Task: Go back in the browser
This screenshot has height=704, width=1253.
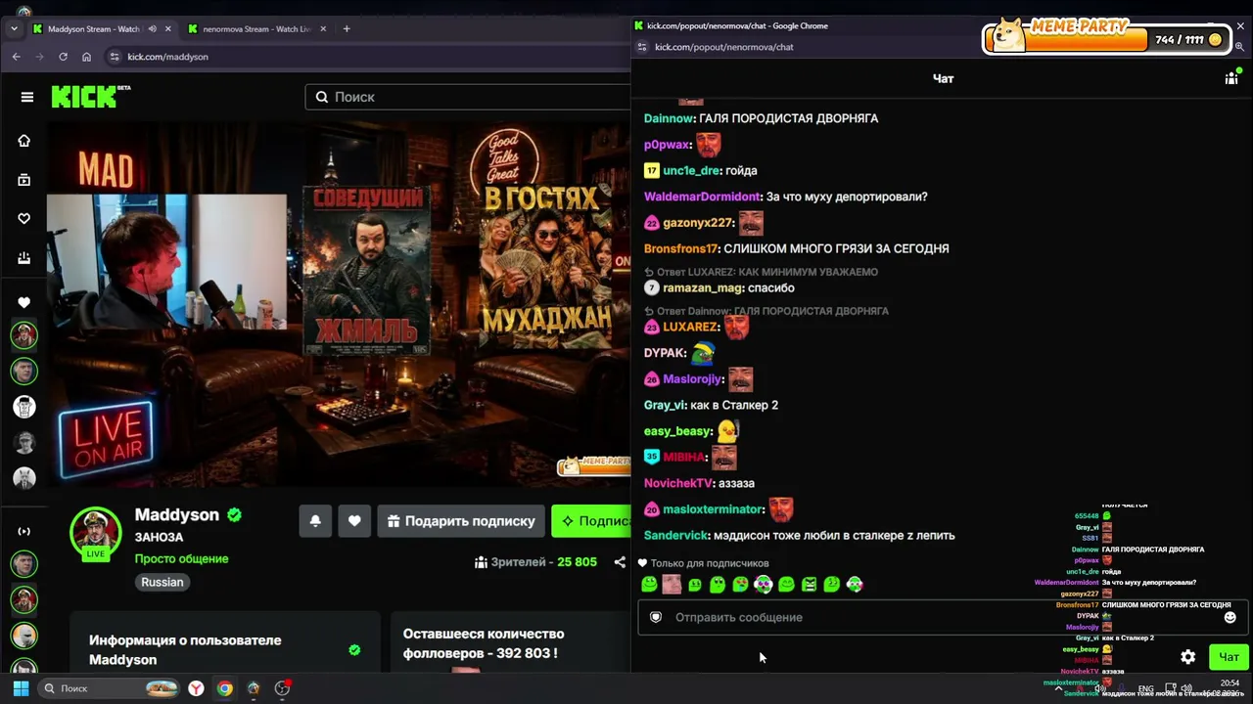Action: pyautogui.click(x=17, y=57)
